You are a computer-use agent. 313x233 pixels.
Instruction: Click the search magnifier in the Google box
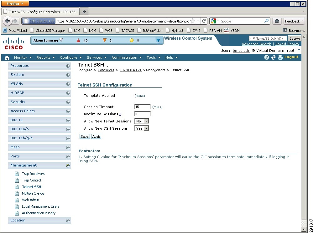coord(266,21)
